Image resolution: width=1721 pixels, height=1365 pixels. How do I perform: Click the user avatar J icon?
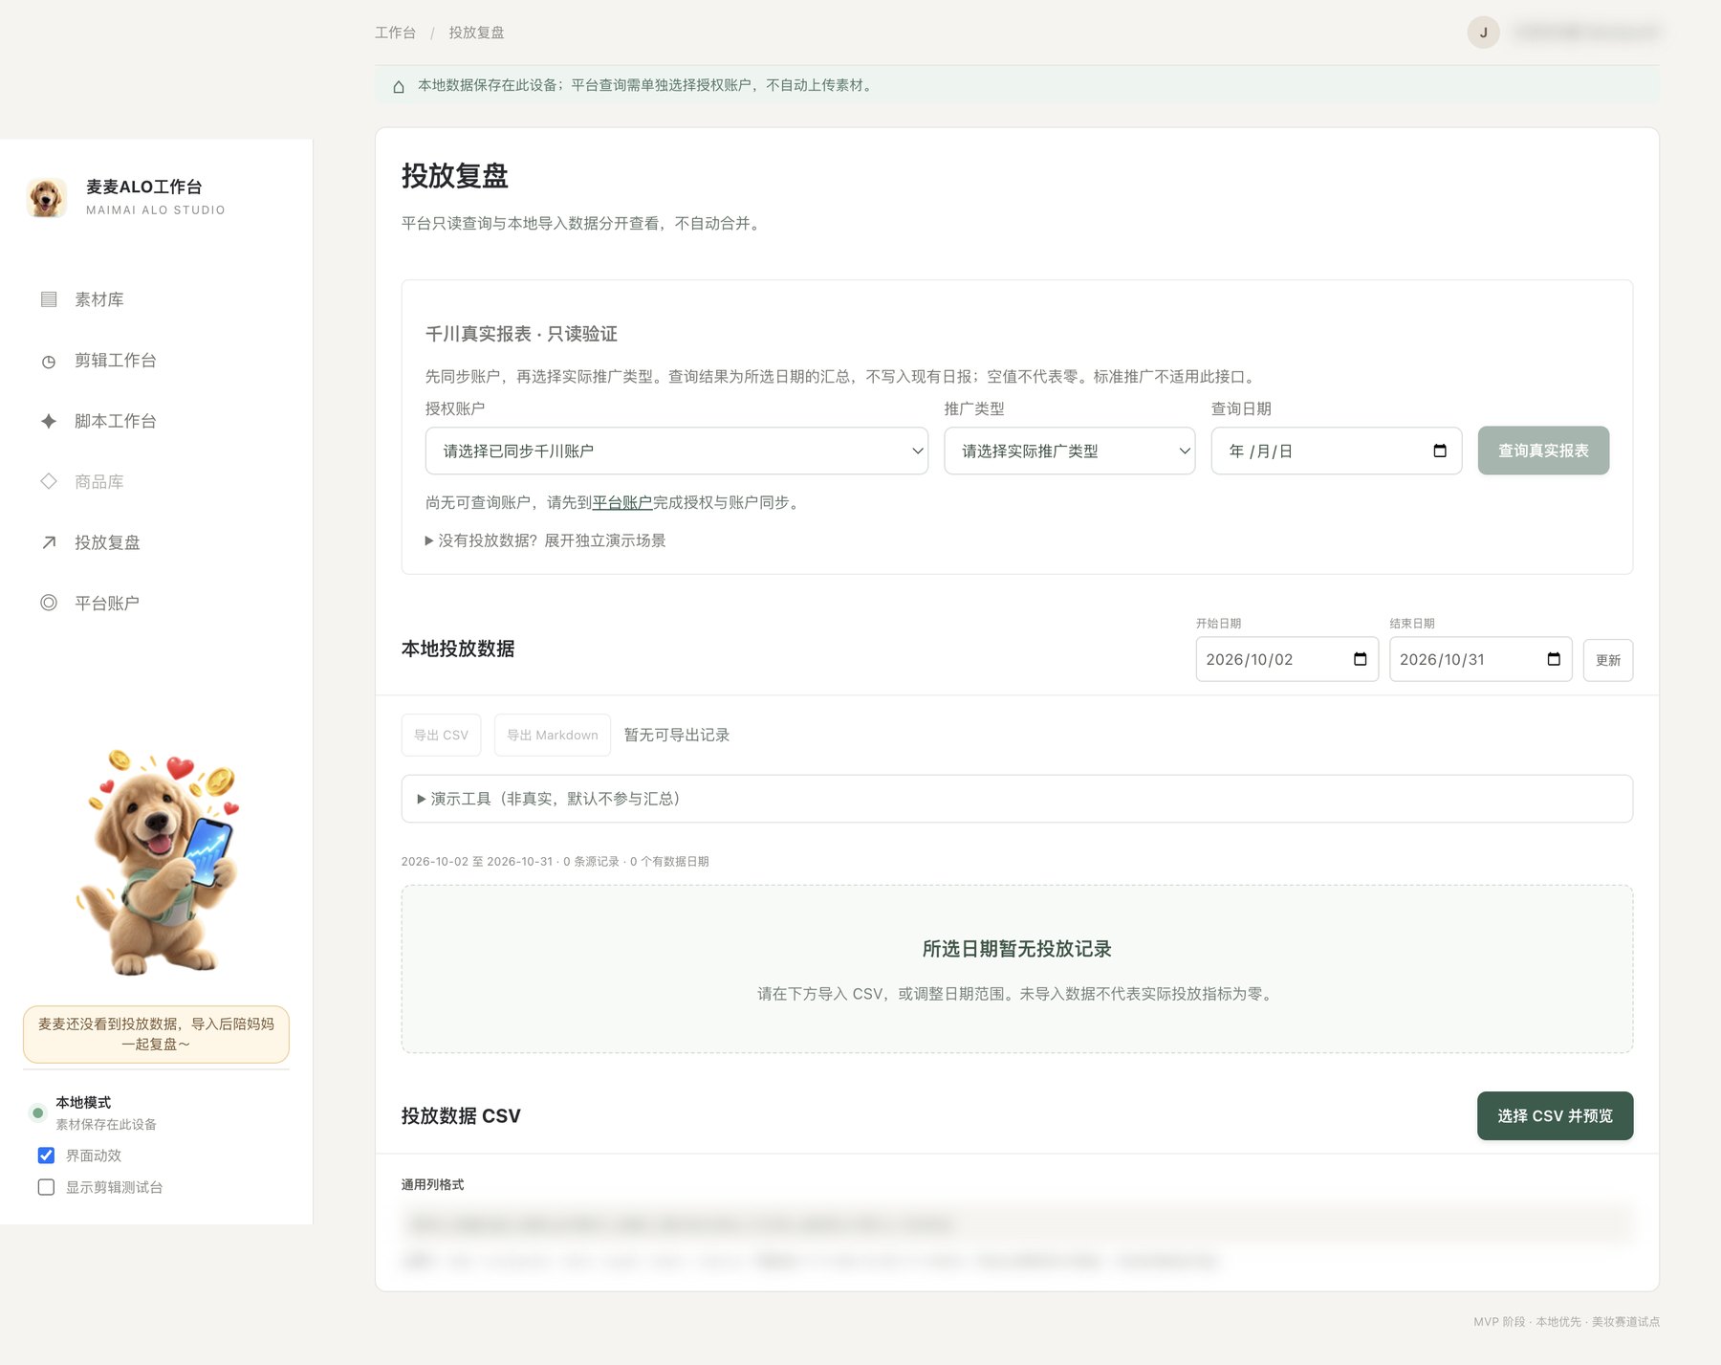[1483, 33]
